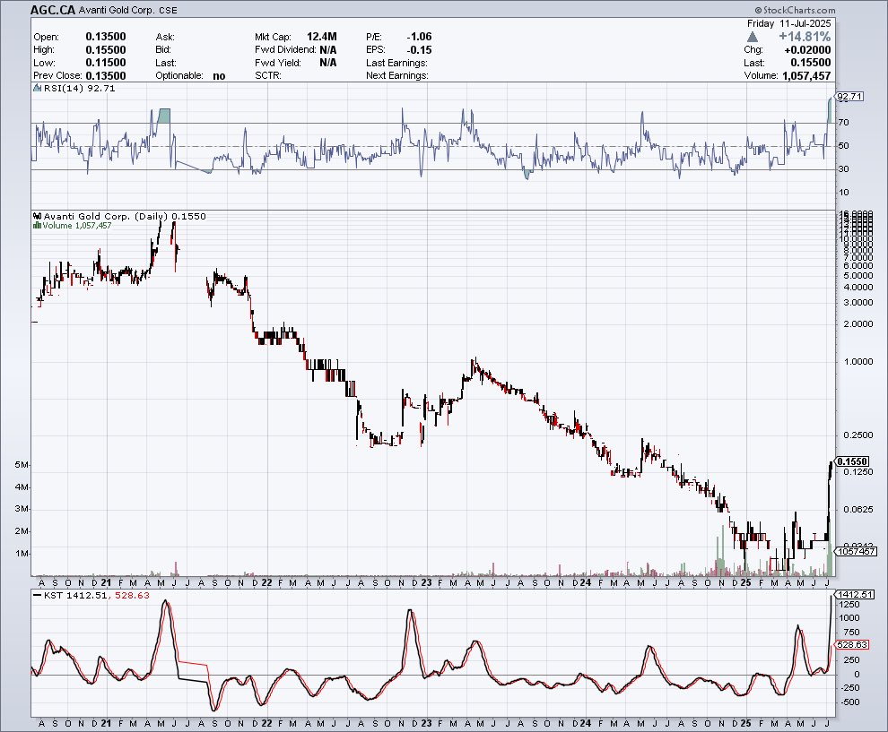Click the 1.0000 price axis label
This screenshot has height=732, width=888.
(858, 361)
